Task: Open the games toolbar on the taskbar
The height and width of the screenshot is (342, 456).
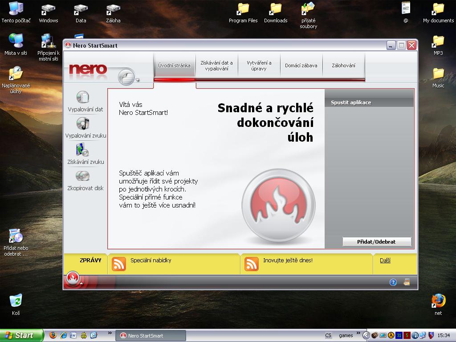Action: 346,336
